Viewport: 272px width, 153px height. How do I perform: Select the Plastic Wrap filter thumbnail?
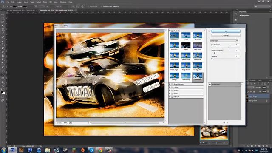(197, 56)
